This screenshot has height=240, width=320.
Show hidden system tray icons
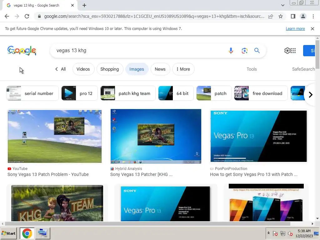coord(268,233)
